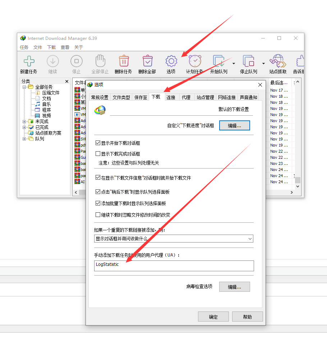
Task: Switch to the 保存至 tab
Action: (x=141, y=97)
